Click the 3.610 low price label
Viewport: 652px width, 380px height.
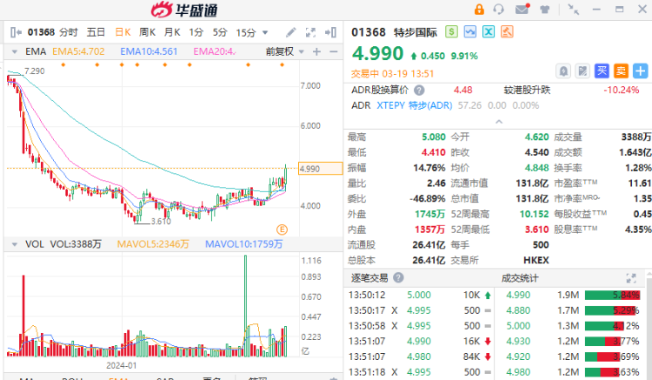click(x=161, y=222)
